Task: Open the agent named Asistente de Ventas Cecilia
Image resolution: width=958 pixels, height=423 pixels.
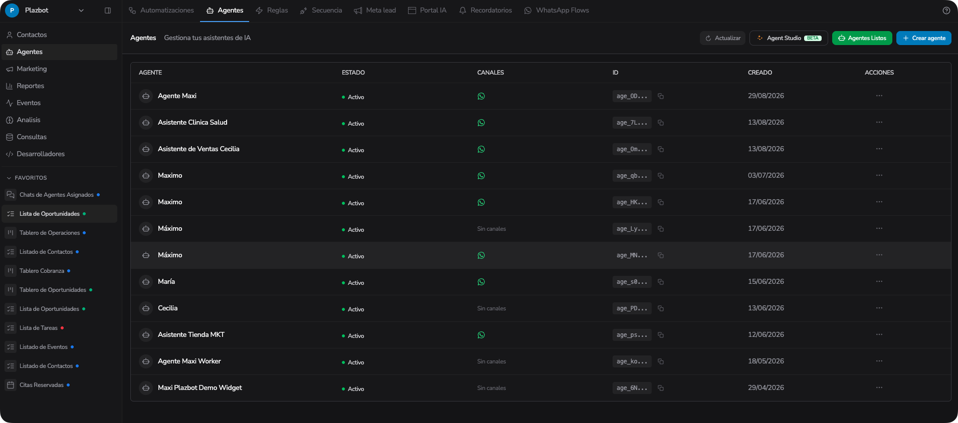Action: (x=199, y=149)
